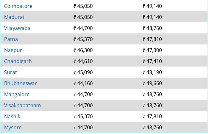Viewport: 208px width, 134px height.
Task: Select the Nagpur city link
Action: coord(13,50)
